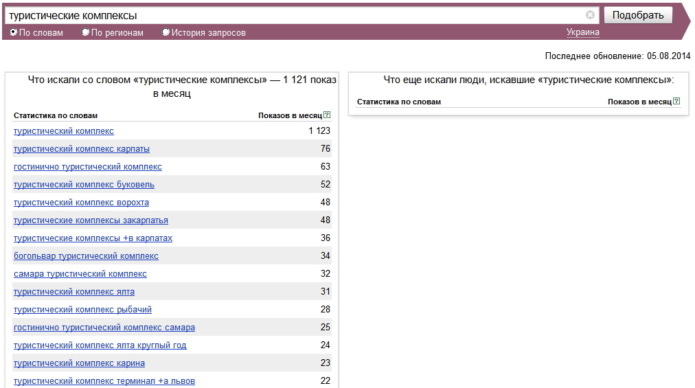Open help icon next to right Показов в месяц
The width and height of the screenshot is (695, 388).
point(676,101)
